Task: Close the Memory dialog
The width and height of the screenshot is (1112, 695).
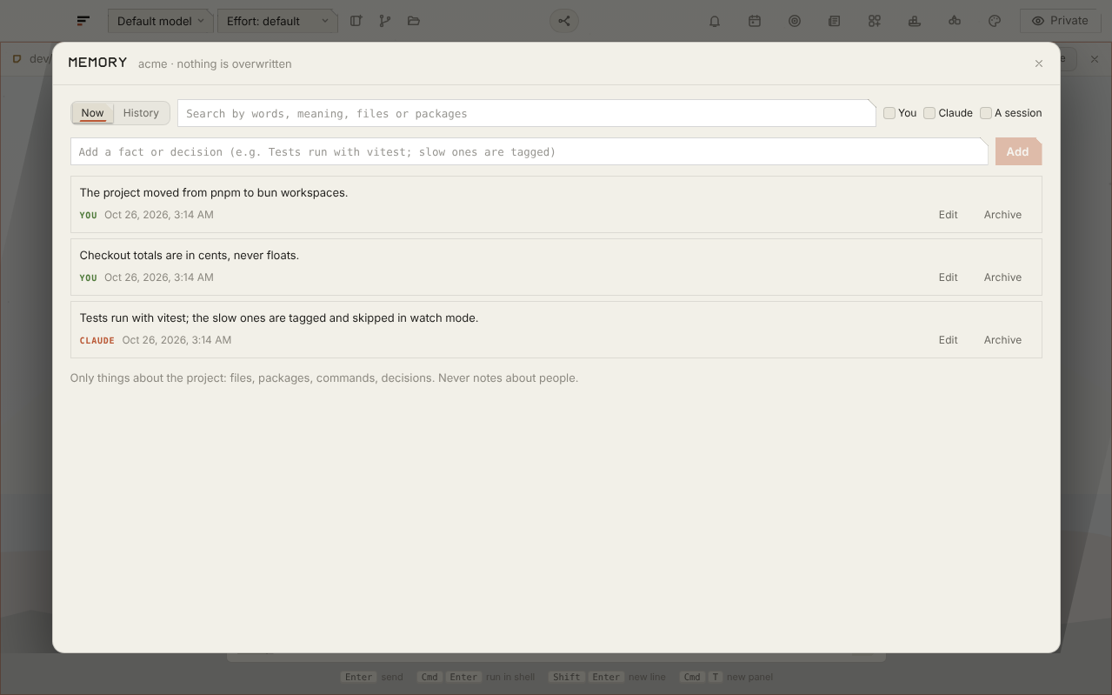Action: click(1039, 63)
